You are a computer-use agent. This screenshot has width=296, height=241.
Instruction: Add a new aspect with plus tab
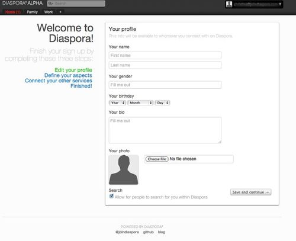pos(60,12)
